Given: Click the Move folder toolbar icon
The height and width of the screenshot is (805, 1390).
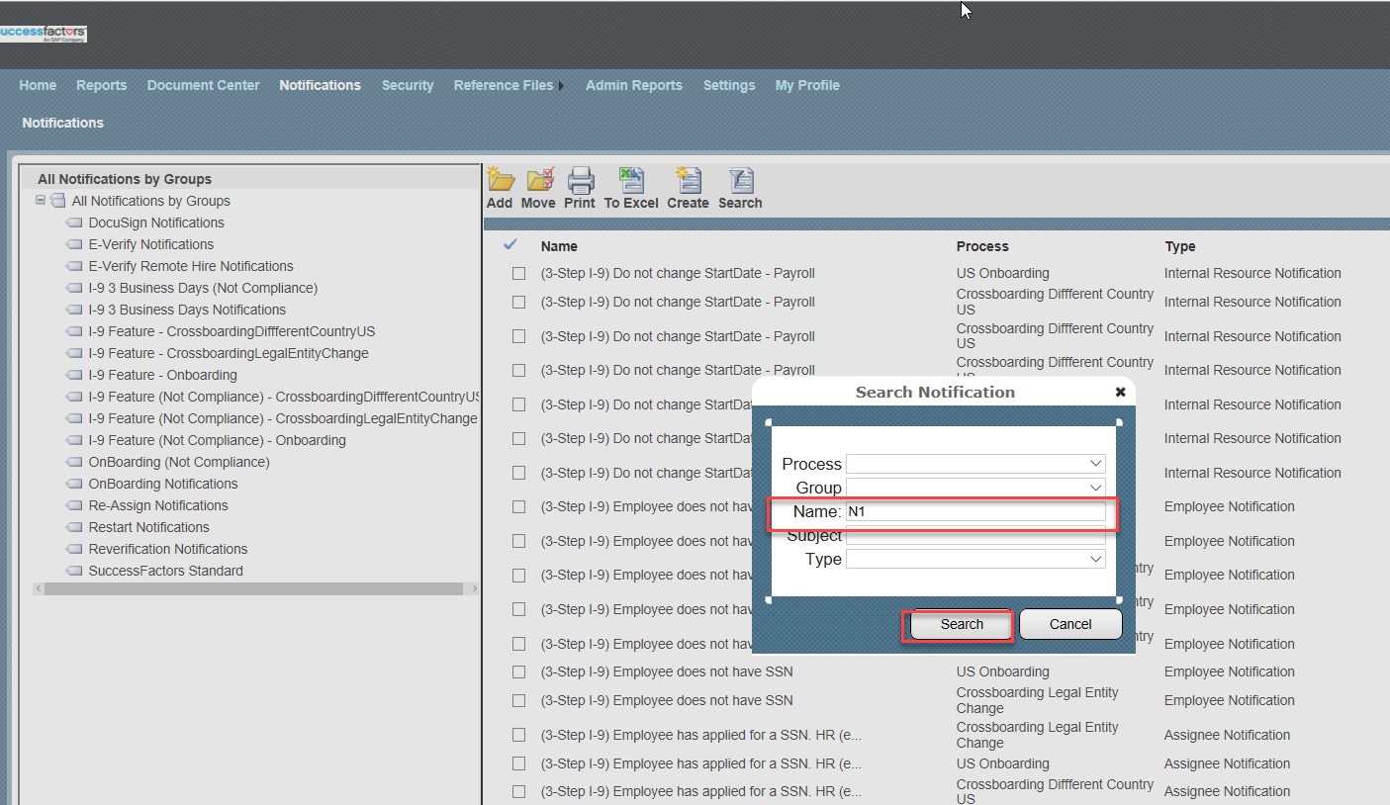Looking at the screenshot, I should (540, 180).
